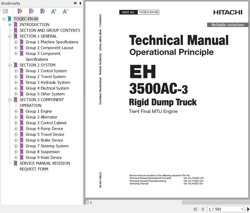Viewport: 250px width, 213px height.
Task: Expand the Bookmarks panel with the double arrow
Action: 75,3
